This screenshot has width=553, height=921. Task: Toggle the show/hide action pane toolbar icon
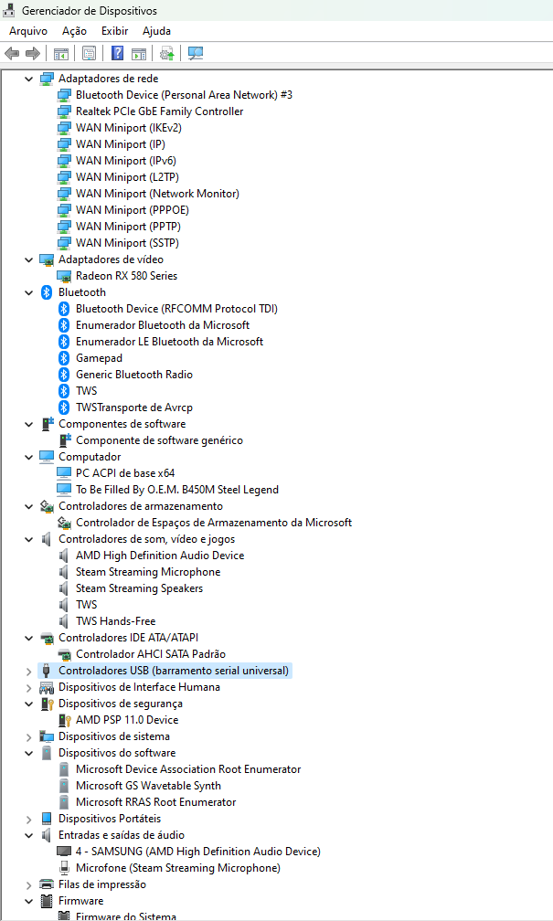point(139,53)
